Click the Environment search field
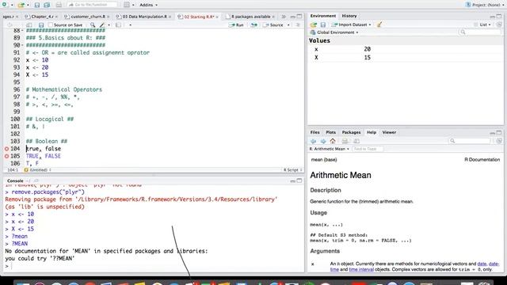 coord(480,32)
